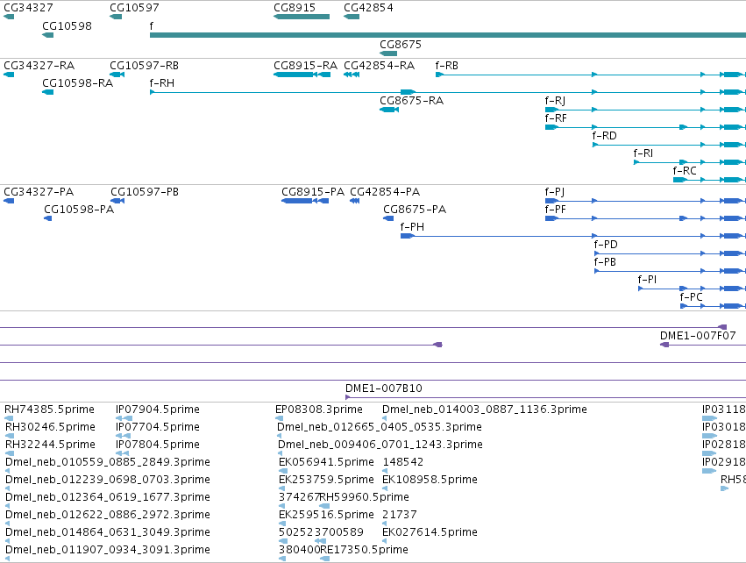The height and width of the screenshot is (563, 746).
Task: Select EST label IP07804.5prime
Action: 158,445
